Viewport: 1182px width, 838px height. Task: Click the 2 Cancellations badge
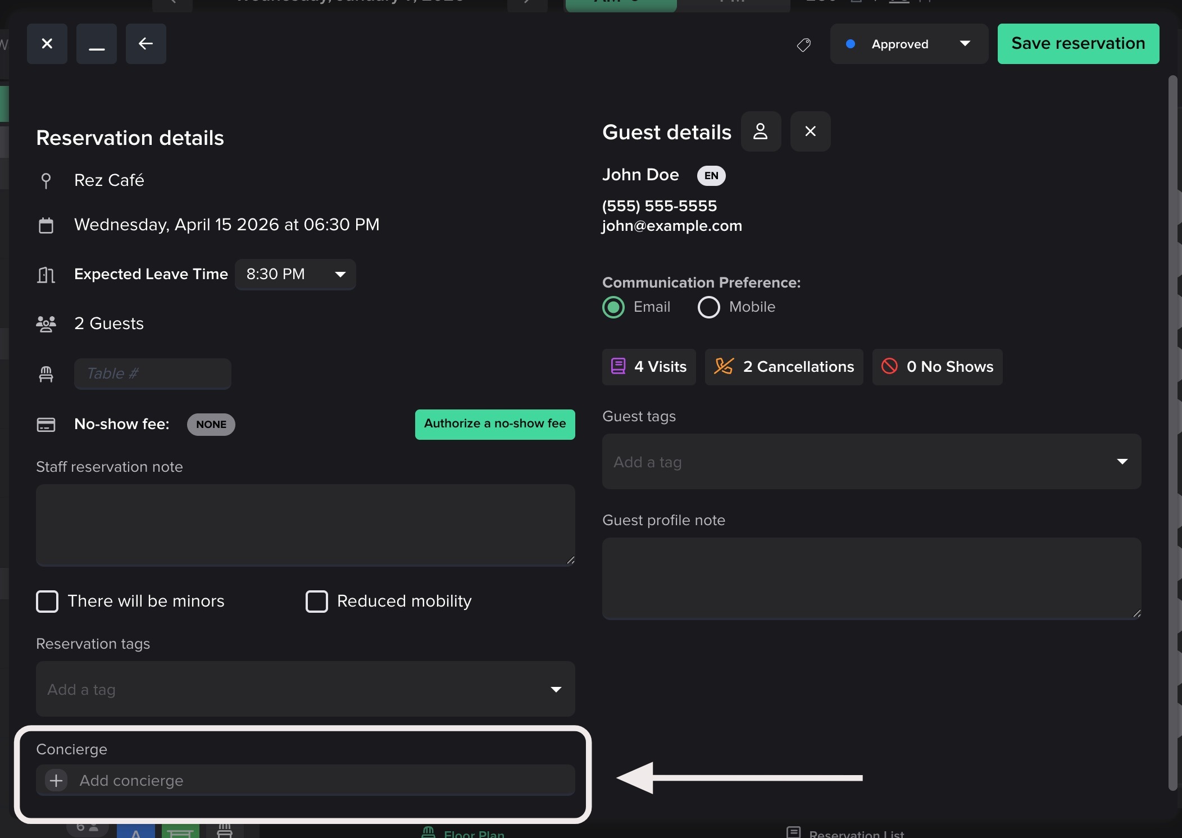784,367
